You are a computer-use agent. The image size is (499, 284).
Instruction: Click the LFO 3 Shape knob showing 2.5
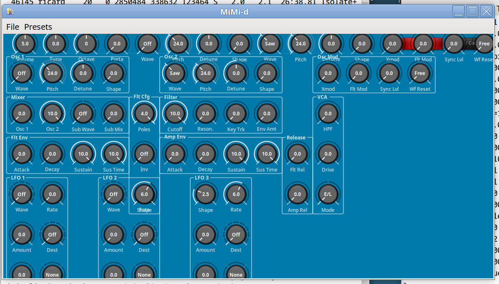pos(205,194)
